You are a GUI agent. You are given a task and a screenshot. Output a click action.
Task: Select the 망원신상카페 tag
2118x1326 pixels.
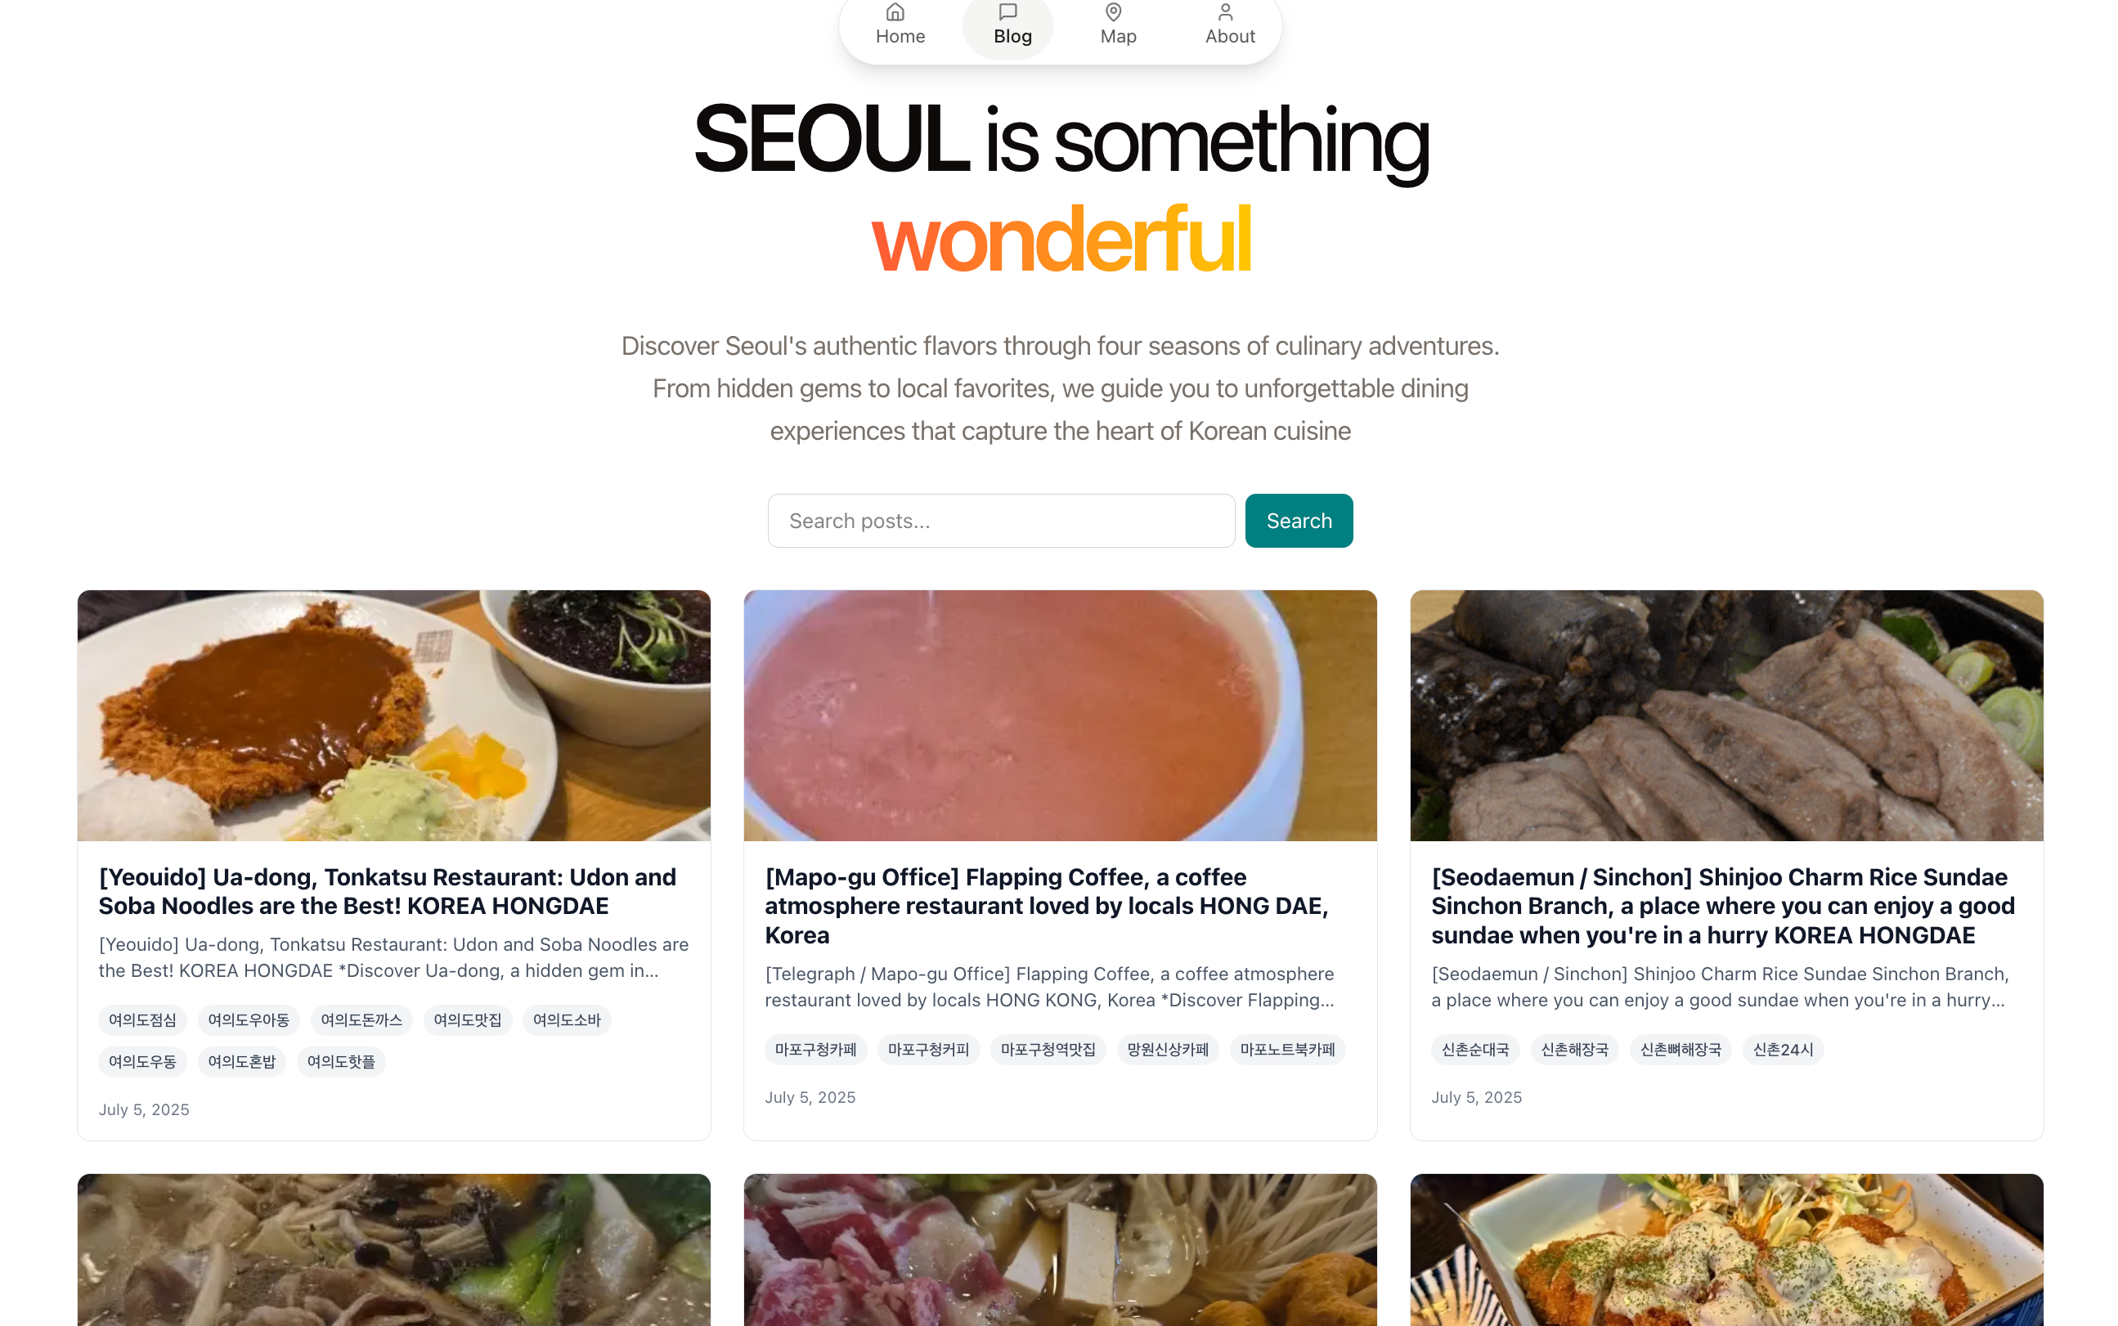(x=1166, y=1049)
